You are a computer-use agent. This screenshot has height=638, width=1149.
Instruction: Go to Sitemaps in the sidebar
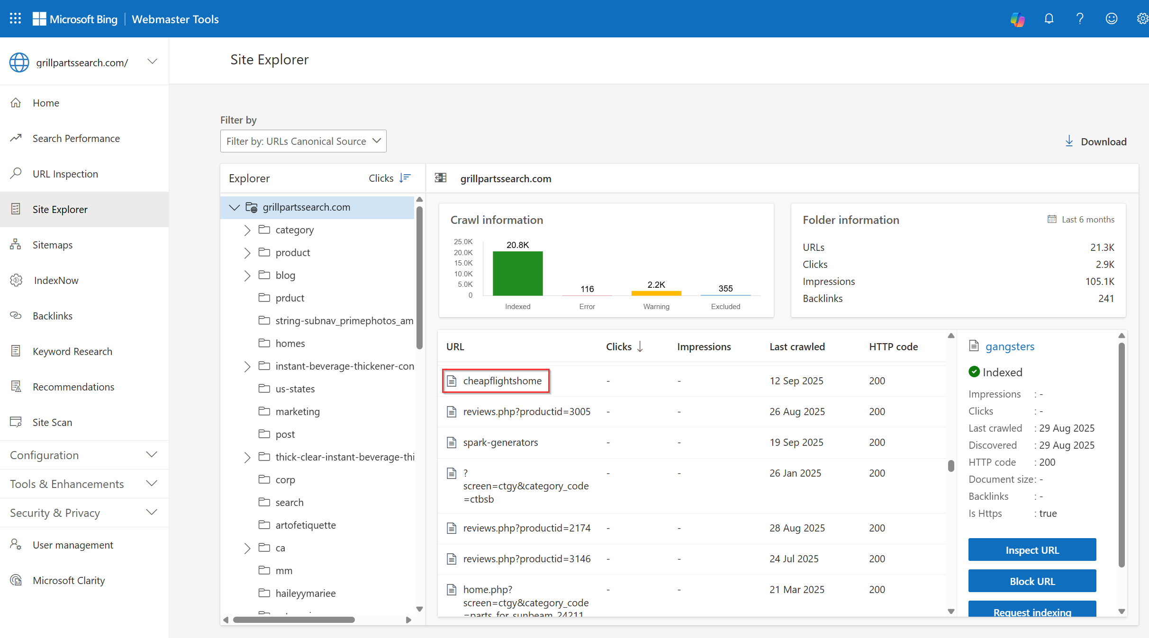[x=52, y=245]
